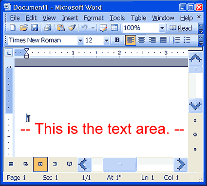Print the document via printer icon
Image resolution: width=207 pixels, height=186 pixels.
tap(48, 28)
